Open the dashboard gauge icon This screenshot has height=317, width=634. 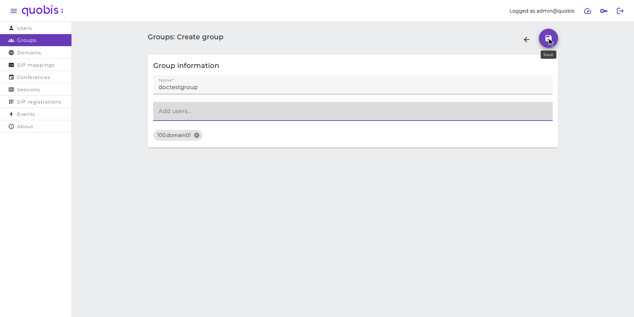tap(587, 11)
